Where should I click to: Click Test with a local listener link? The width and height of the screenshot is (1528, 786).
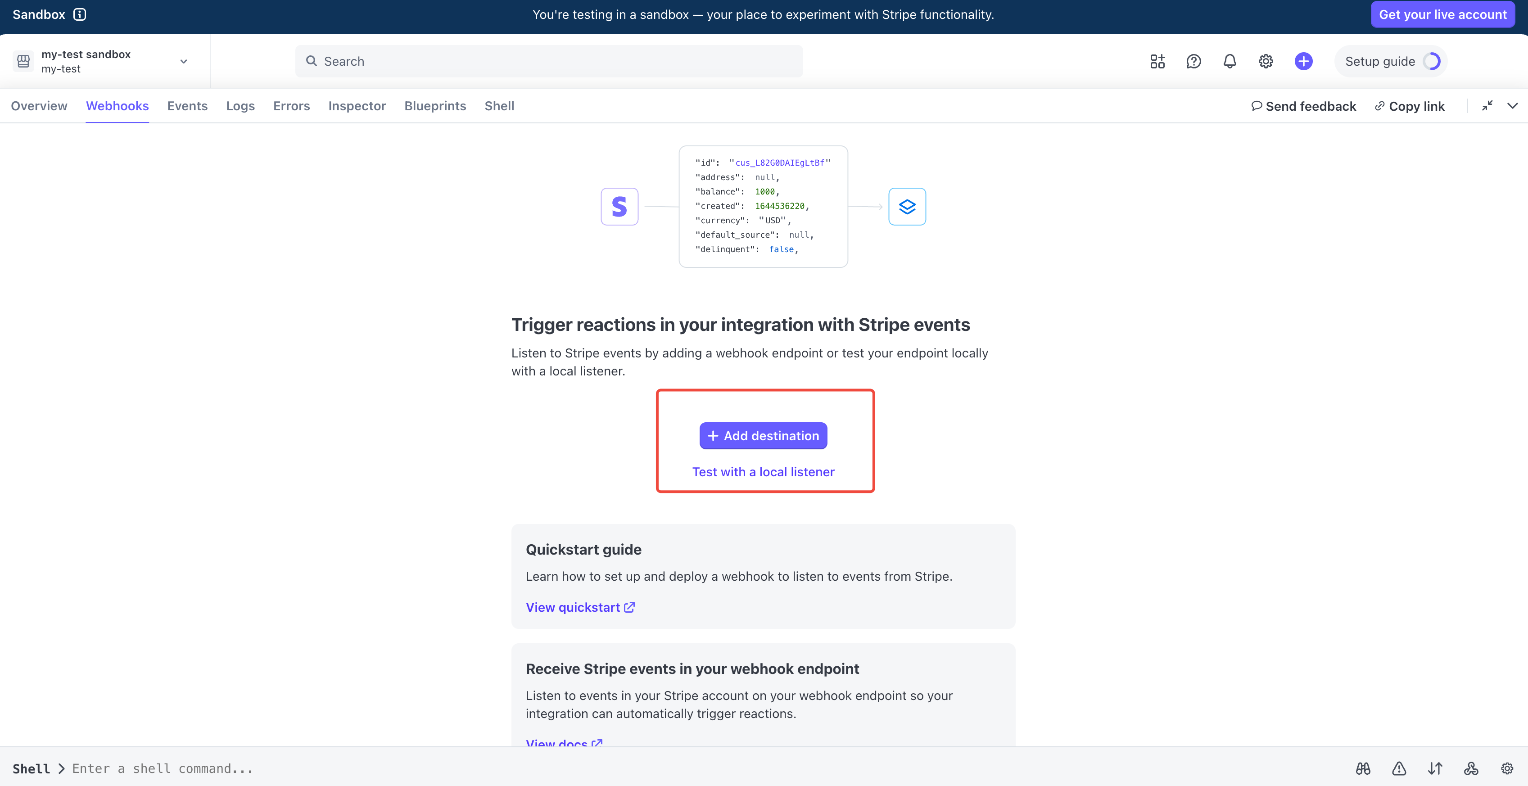pos(763,472)
